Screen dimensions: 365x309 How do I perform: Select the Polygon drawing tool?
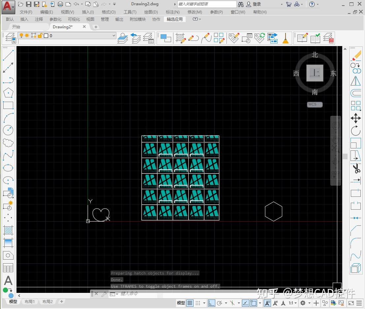[x=8, y=92]
